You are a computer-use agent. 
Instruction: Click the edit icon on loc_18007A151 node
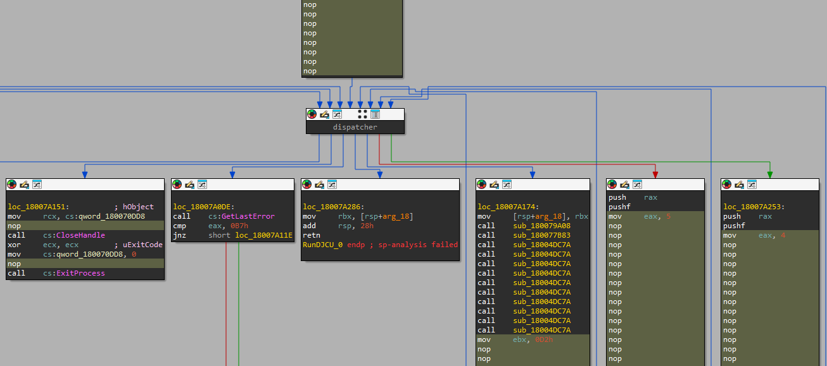24,185
